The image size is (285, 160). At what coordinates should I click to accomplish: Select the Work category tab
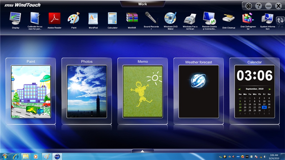pyautogui.click(x=142, y=4)
